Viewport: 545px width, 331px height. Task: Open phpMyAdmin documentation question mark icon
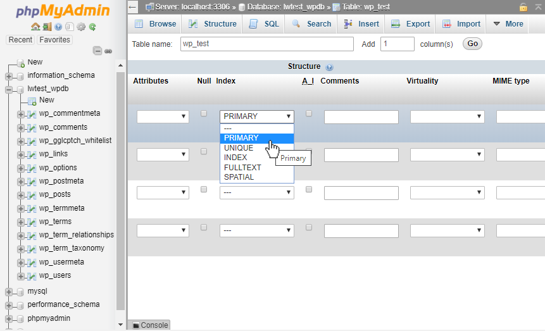(x=58, y=27)
